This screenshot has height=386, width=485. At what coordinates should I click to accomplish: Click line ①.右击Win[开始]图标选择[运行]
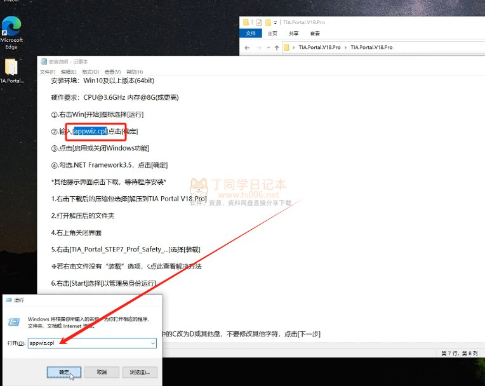click(97, 114)
